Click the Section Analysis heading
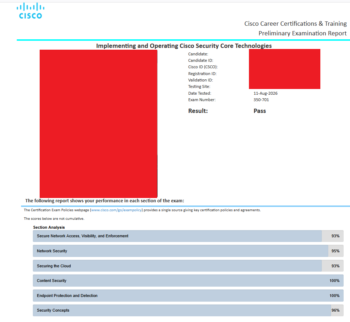 pos(49,227)
